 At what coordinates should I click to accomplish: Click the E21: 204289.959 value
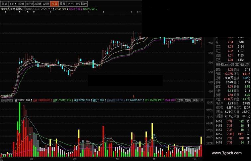coord(153,100)
